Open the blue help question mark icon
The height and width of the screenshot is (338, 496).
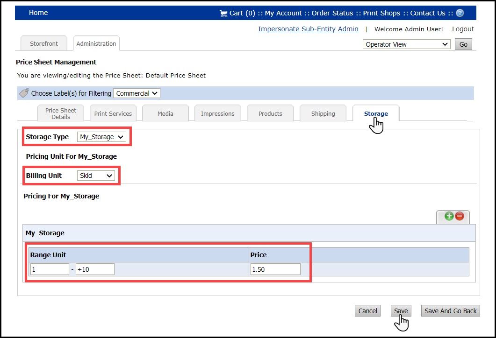[460, 13]
